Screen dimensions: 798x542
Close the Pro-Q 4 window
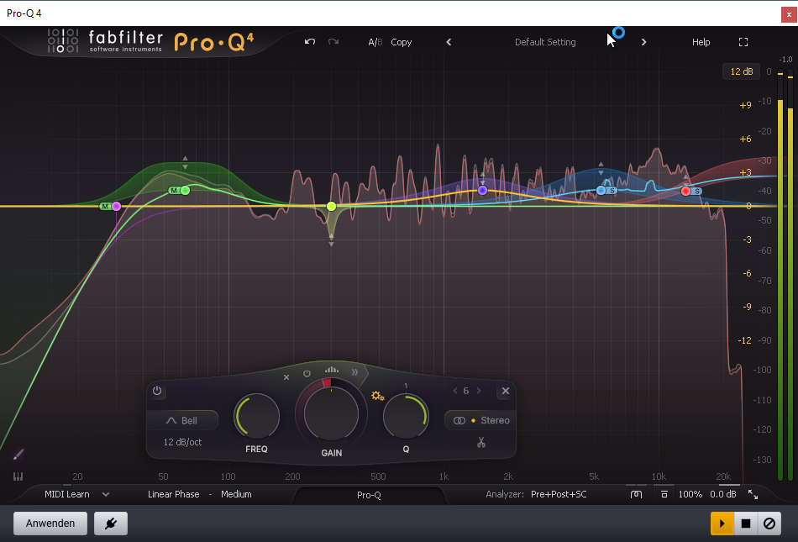coord(789,14)
